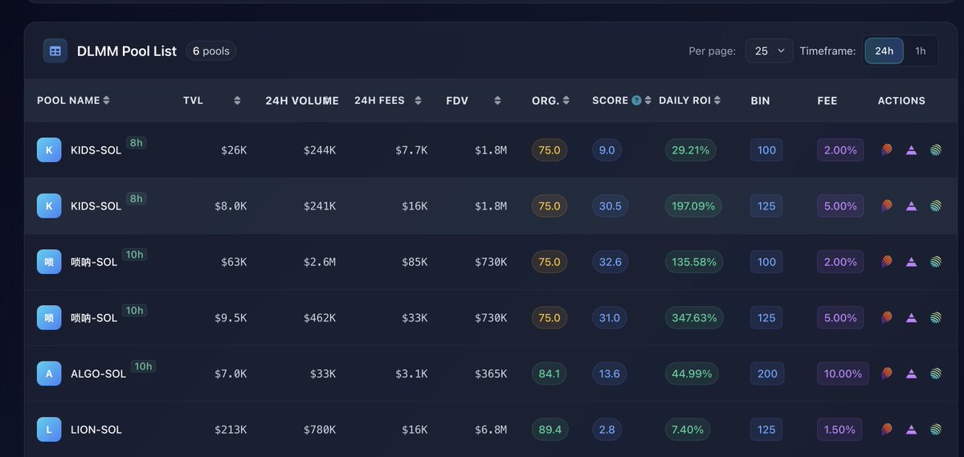The width and height of the screenshot is (964, 457).
Task: Sort pools by TVL column arrows
Action: point(237,100)
